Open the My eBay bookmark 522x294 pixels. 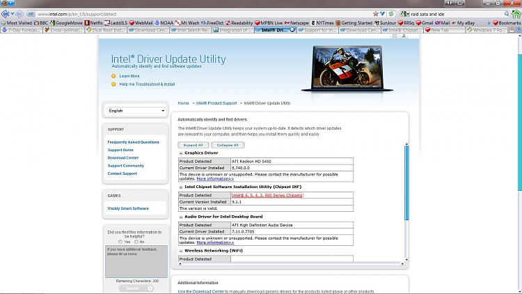(x=463, y=23)
